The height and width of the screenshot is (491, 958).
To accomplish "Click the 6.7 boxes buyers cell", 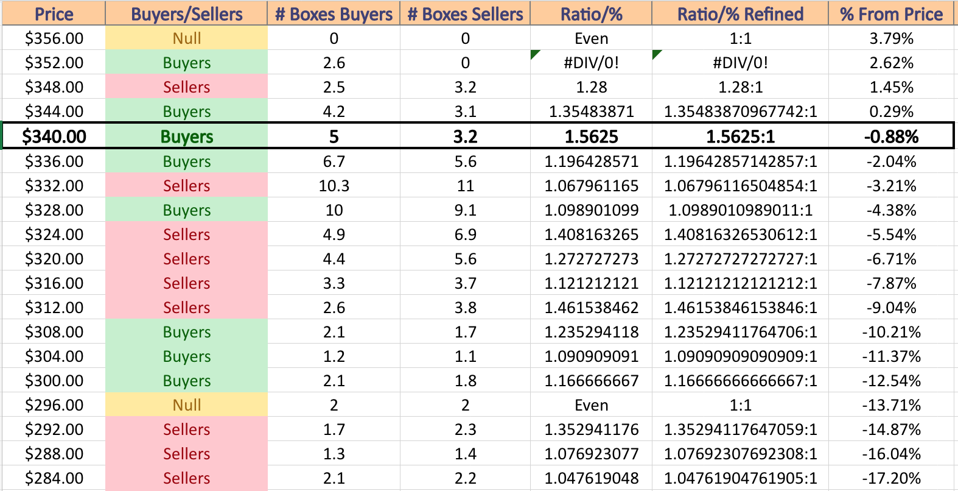I will (x=334, y=161).
